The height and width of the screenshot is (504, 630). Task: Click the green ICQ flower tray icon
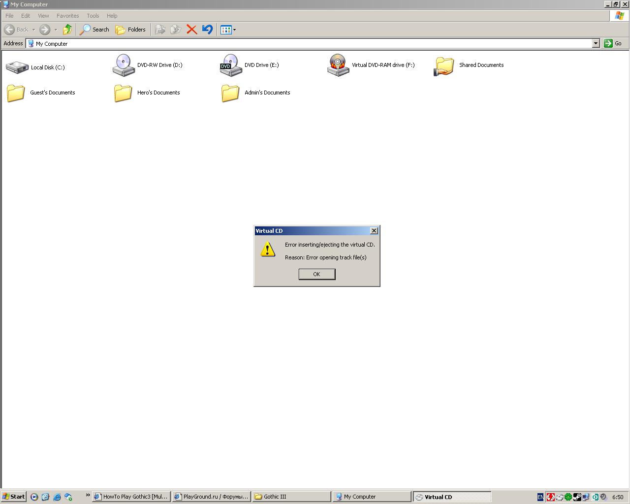pos(568,497)
